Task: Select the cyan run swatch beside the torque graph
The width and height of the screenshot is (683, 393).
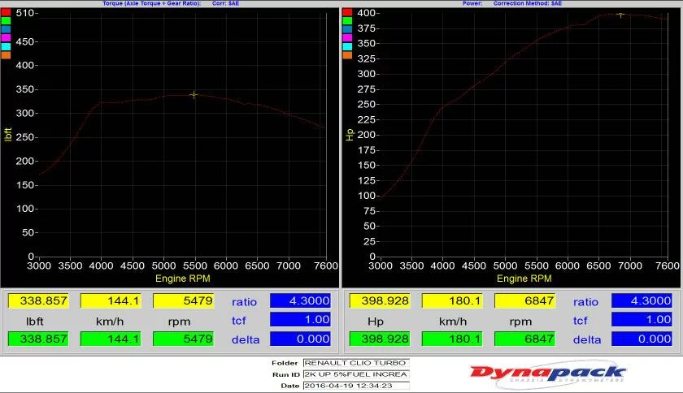Action: pyautogui.click(x=6, y=46)
